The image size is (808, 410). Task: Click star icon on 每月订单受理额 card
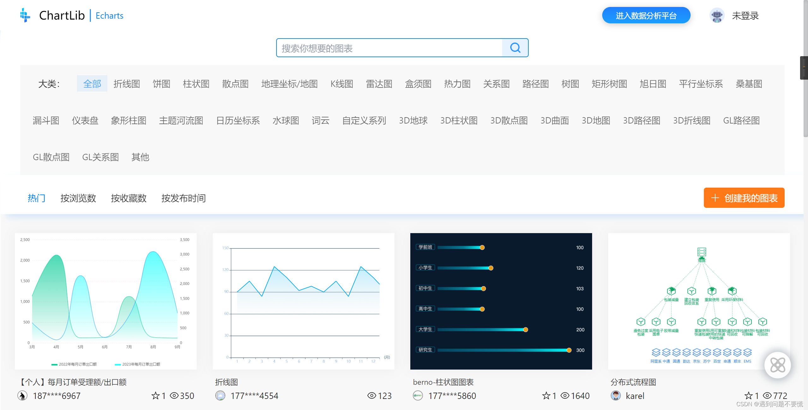click(155, 395)
